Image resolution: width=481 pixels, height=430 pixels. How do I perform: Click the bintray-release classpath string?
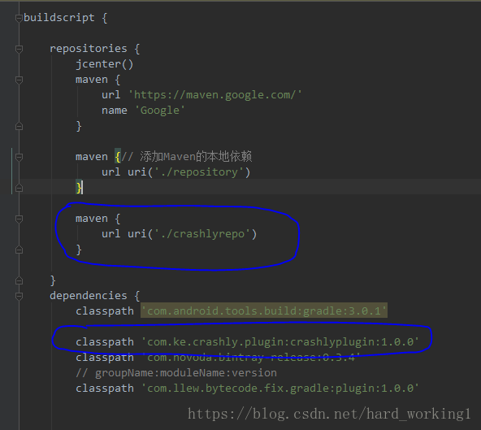tap(250, 358)
